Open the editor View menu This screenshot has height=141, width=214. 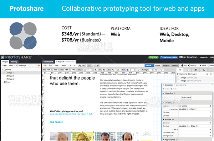(56, 66)
